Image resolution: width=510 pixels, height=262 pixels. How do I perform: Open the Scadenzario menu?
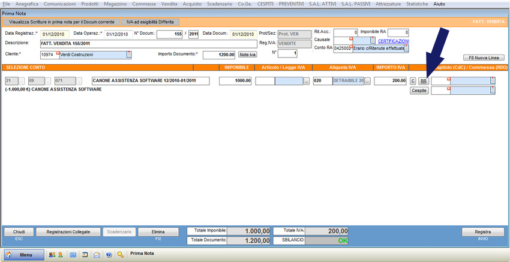207,4
